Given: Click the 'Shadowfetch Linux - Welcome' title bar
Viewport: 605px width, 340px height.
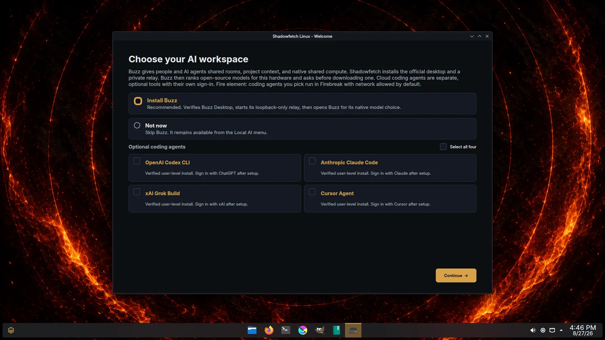Looking at the screenshot, I should click(302, 36).
